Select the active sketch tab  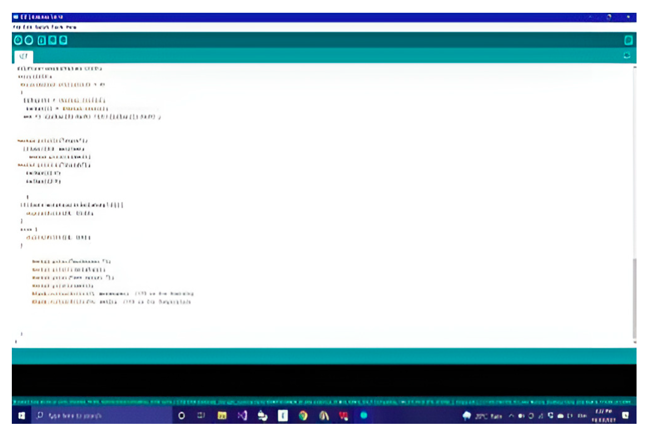tap(23, 56)
